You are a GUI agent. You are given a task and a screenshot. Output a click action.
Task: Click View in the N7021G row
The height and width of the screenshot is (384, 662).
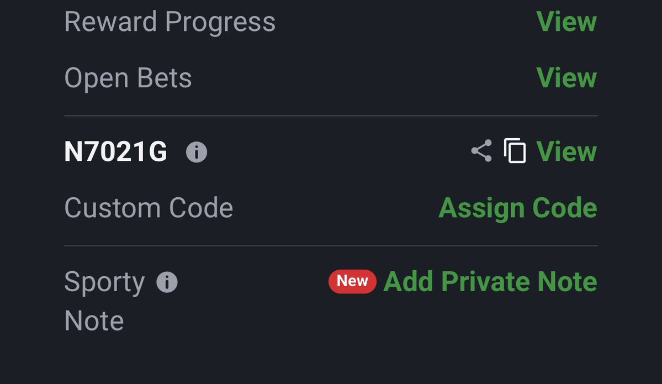coord(566,151)
